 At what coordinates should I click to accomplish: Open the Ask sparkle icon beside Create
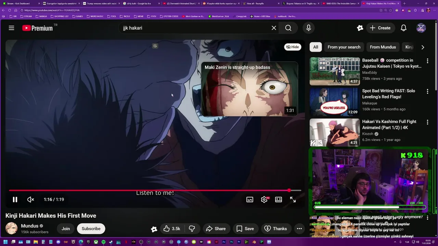pyautogui.click(x=360, y=28)
